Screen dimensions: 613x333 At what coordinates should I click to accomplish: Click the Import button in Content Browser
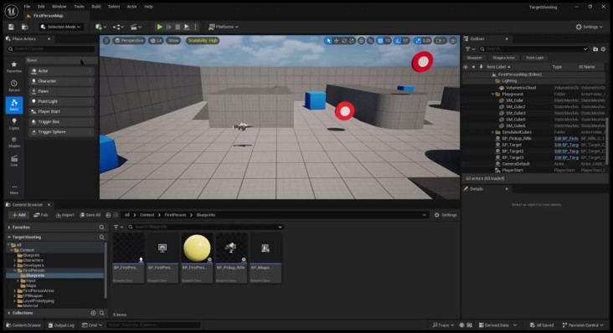[x=64, y=215]
